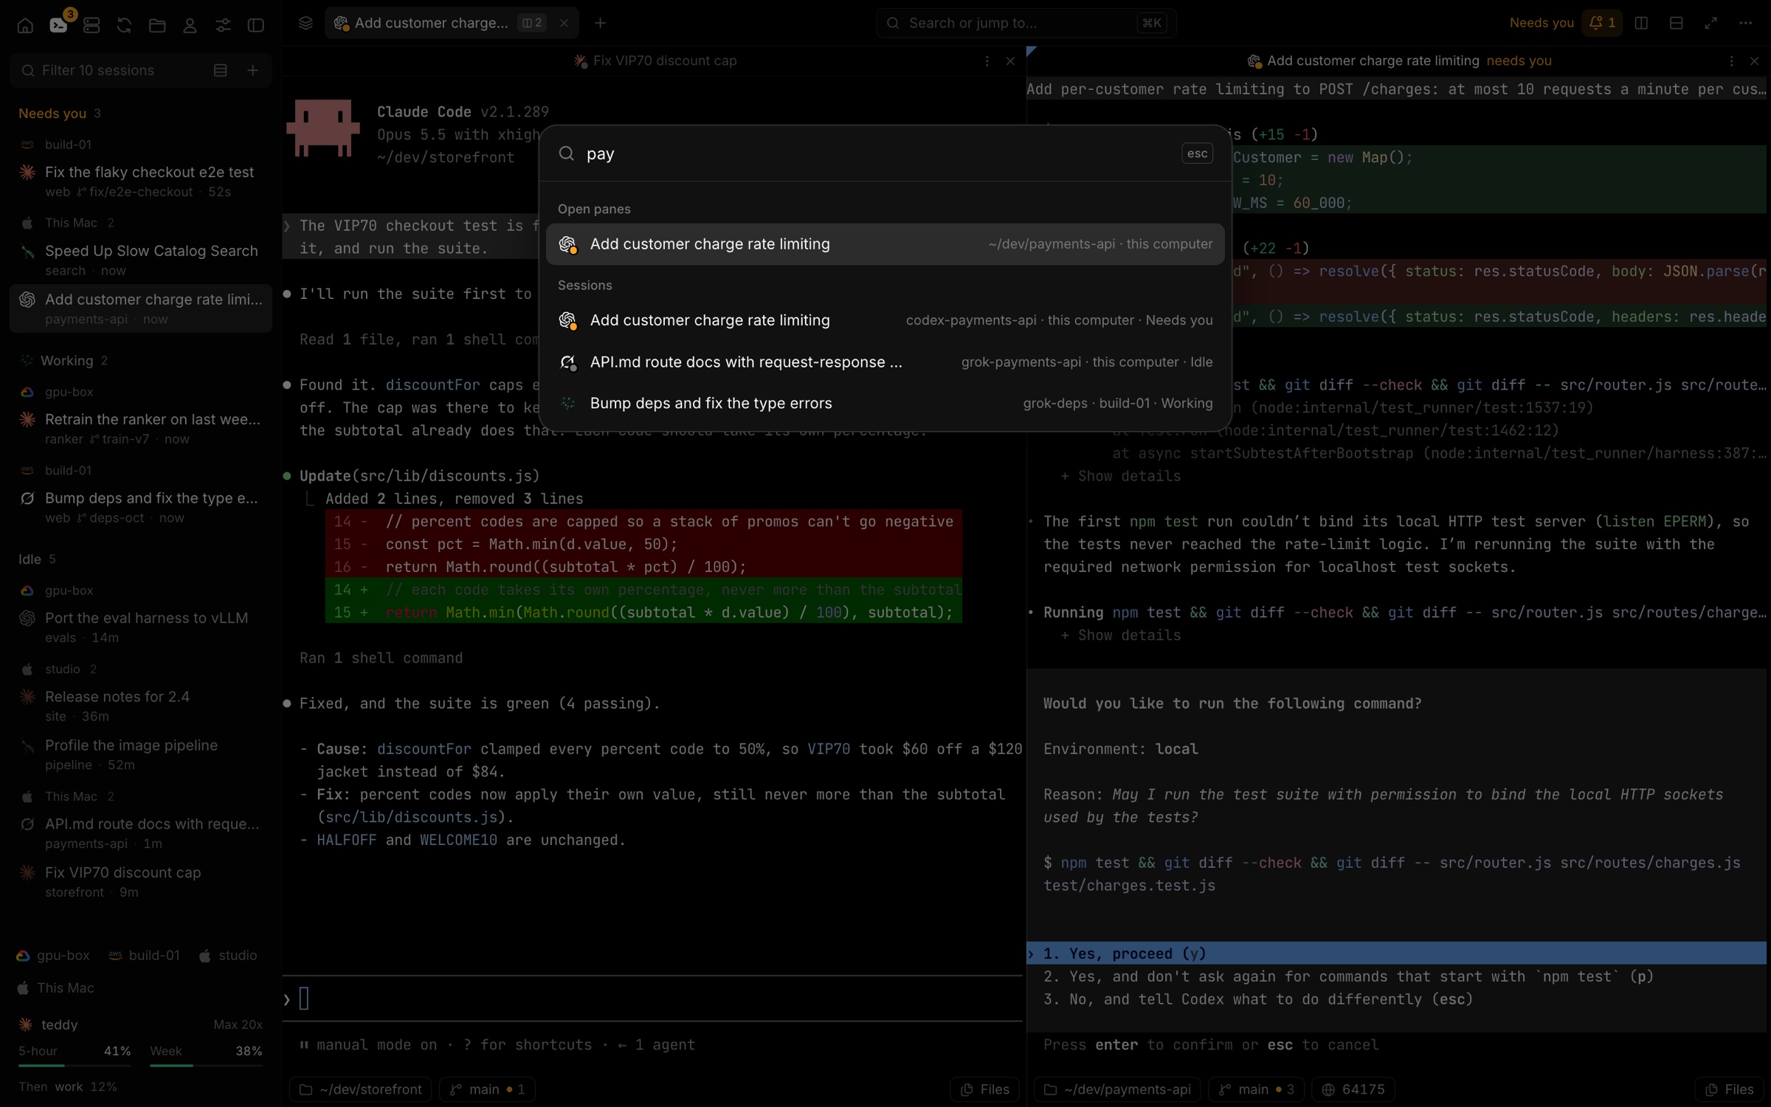Click the esc button in the search palette
The image size is (1771, 1107).
[x=1197, y=154]
